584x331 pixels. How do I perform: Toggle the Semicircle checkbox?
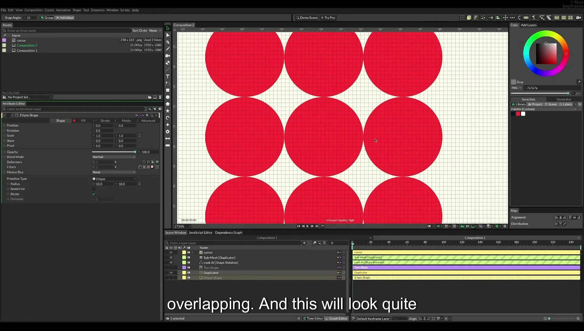click(94, 189)
